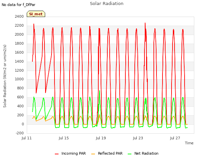Click the tallest green Net Radiation spike near Jul 19
214x160 pixels.
[100, 91]
